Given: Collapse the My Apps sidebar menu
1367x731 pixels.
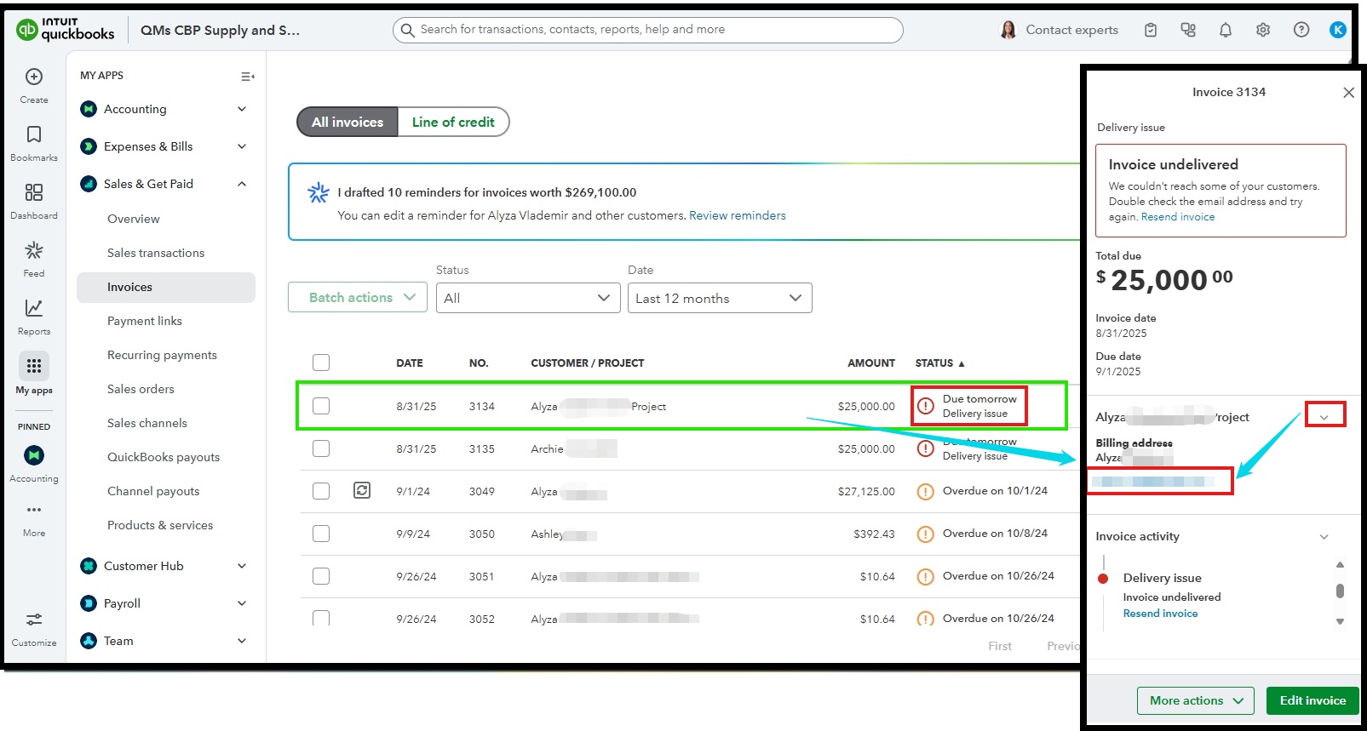Looking at the screenshot, I should 247,77.
